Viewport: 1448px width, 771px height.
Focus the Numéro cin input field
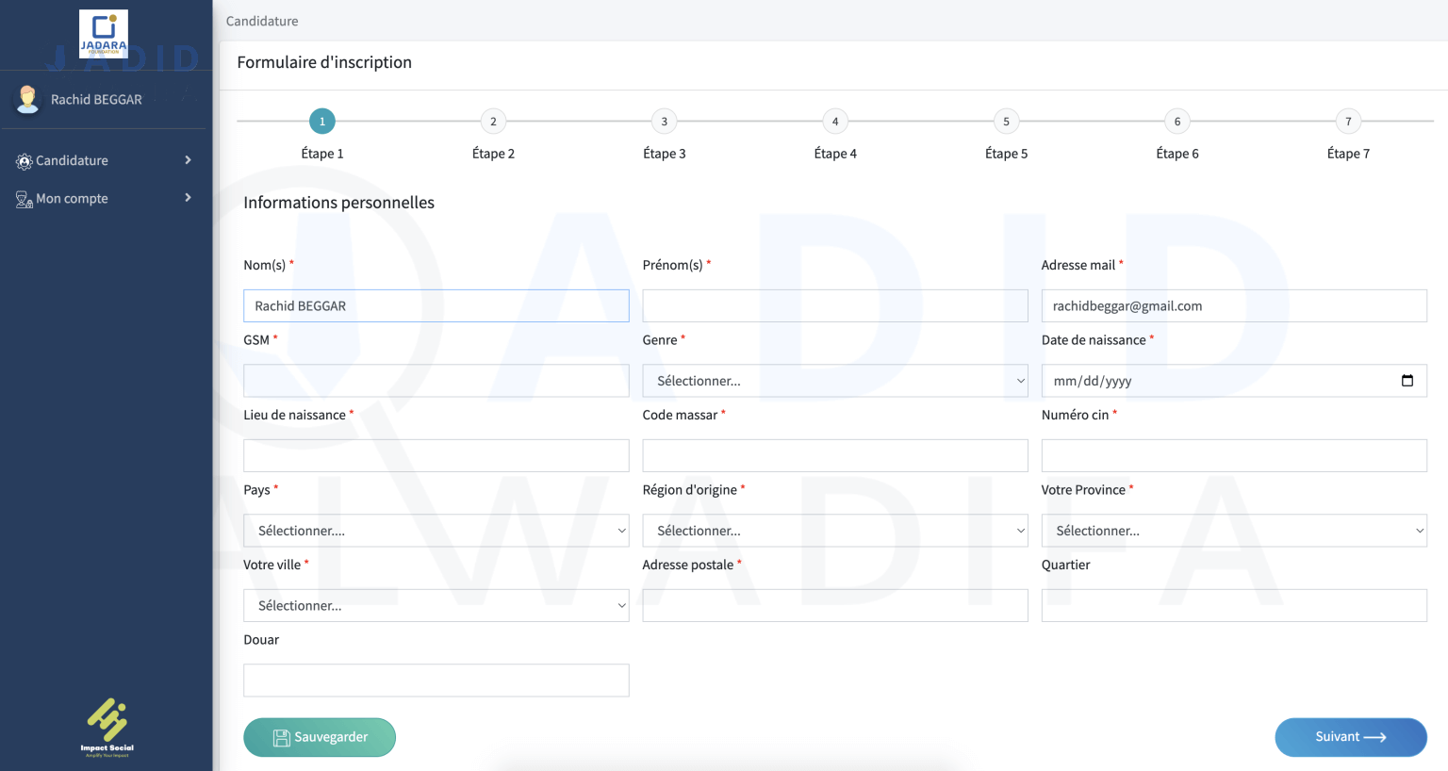click(1234, 455)
